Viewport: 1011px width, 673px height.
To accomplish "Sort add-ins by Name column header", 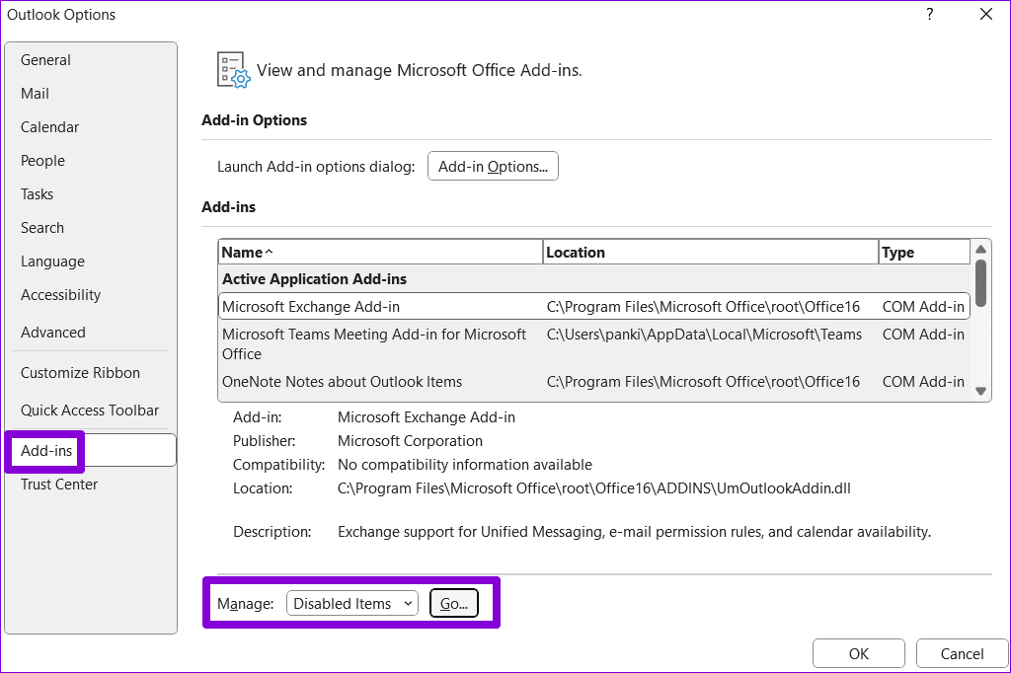I will (380, 252).
